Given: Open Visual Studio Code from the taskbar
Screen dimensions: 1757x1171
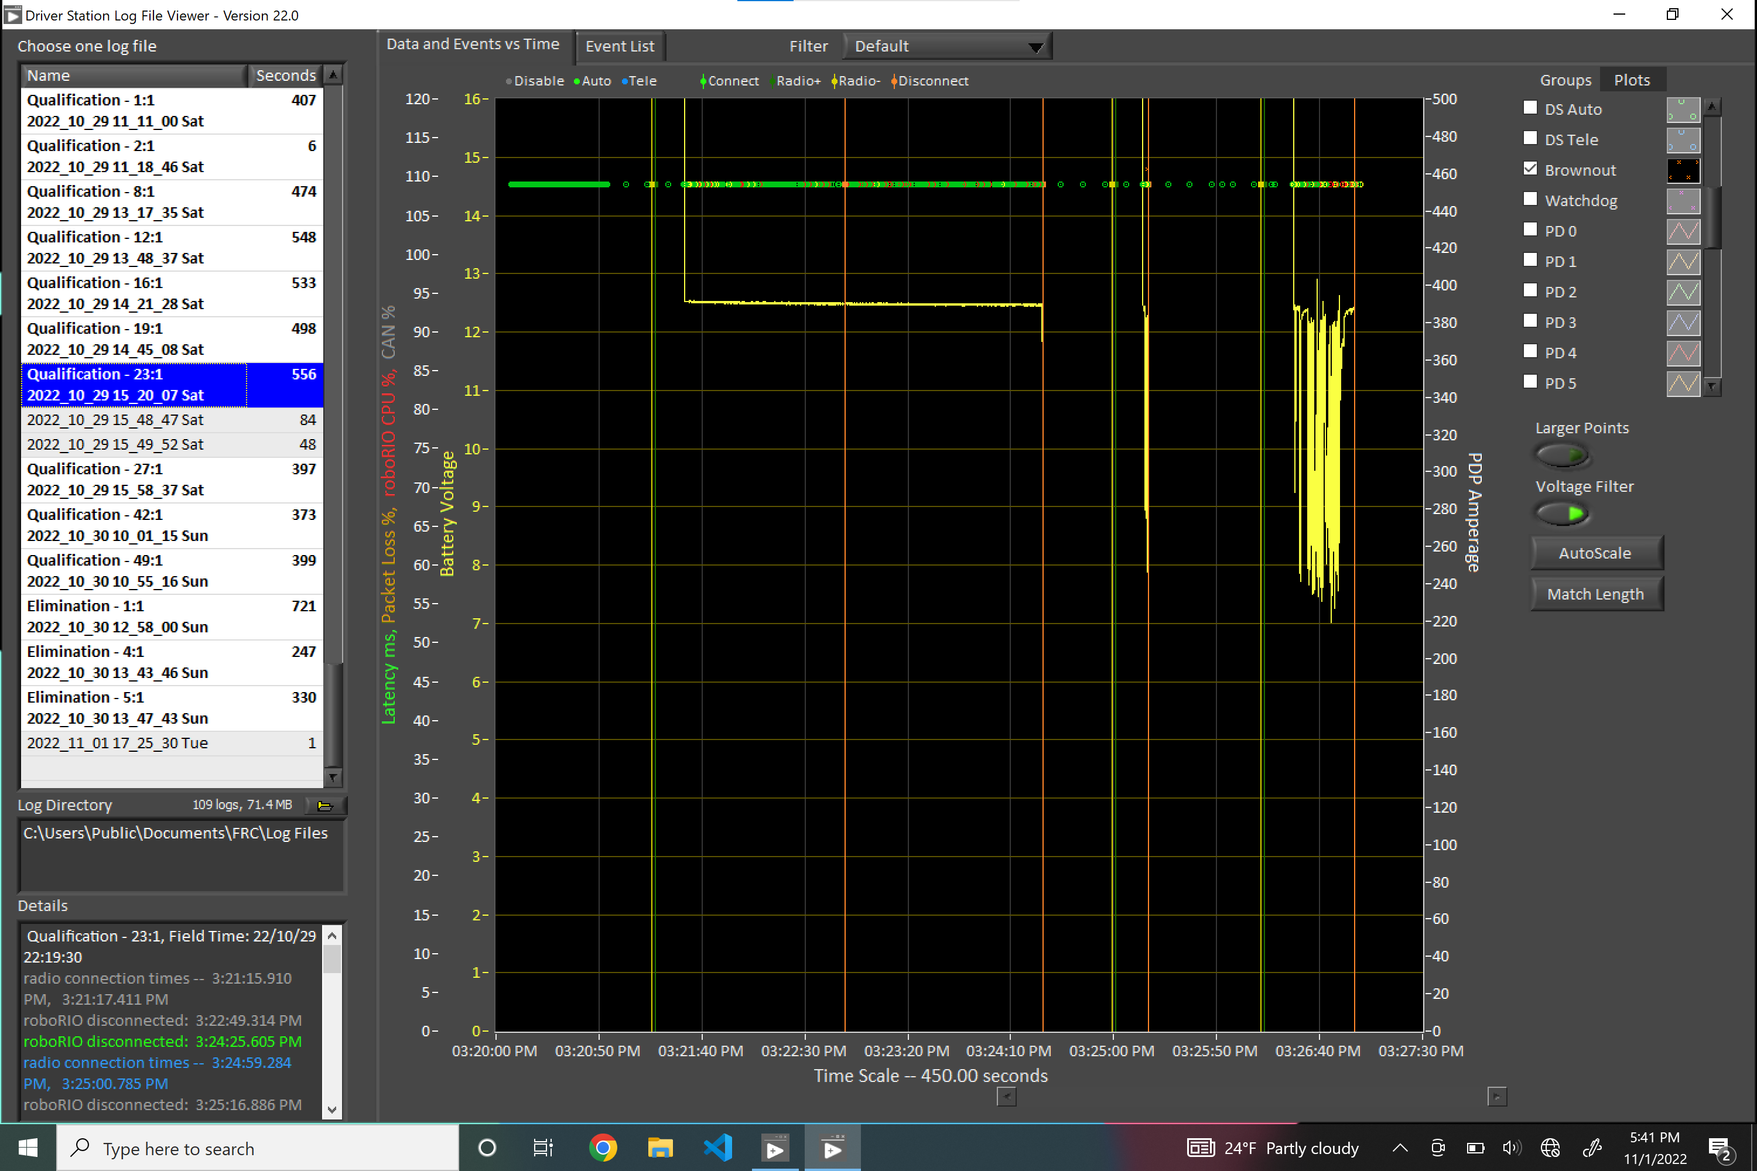Looking at the screenshot, I should [717, 1148].
